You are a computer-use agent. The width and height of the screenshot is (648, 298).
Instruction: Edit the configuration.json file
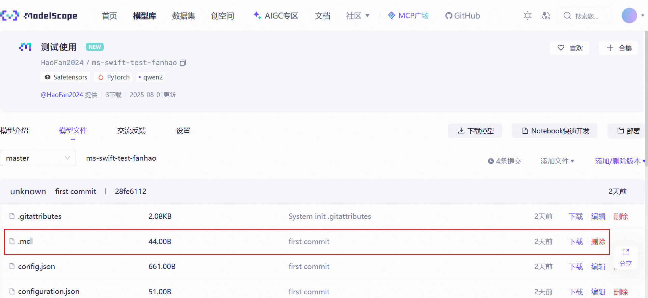(x=598, y=292)
